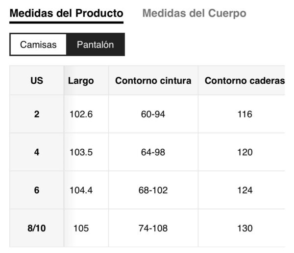Viewport: 294px width, 253px height.
Task: Select the US size 4 row label
Action: pos(37,152)
